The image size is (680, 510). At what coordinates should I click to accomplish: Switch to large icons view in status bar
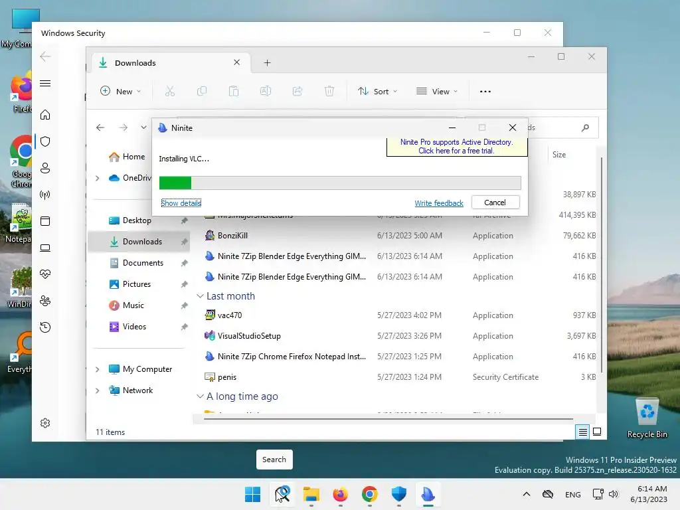tap(597, 432)
